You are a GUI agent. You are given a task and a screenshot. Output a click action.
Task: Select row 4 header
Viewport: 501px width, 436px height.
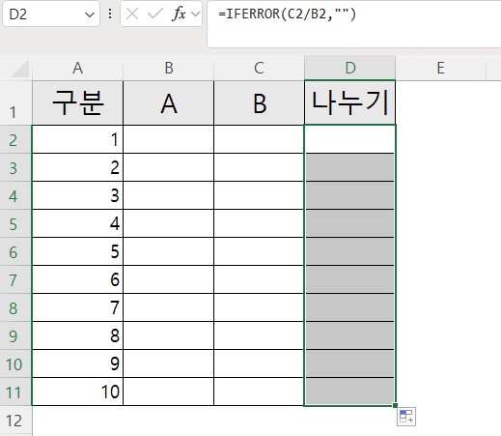[15, 195]
